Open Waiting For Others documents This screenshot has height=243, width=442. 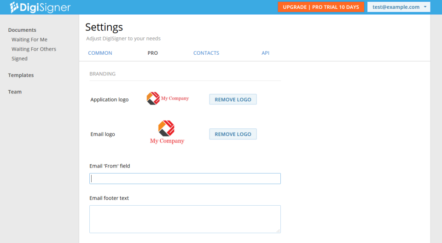(x=34, y=49)
